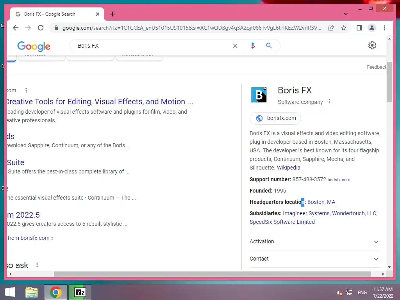The image size is (400, 300).
Task: Click the address bar URL
Action: point(191,28)
